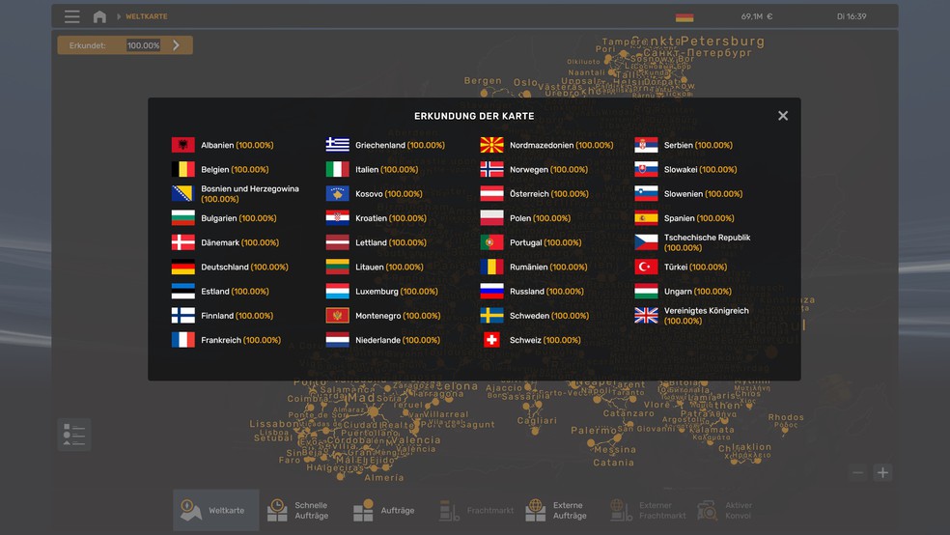
Task: Click the German flag in top bar
Action: 685,16
